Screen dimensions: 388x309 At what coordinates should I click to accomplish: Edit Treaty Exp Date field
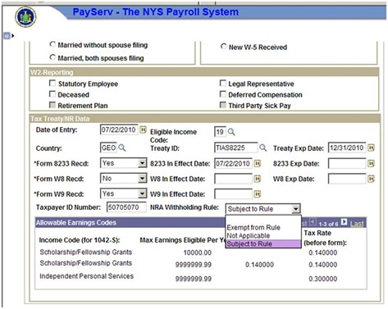pos(347,148)
